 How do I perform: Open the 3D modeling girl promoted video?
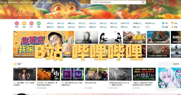pyautogui.click(x=25, y=74)
